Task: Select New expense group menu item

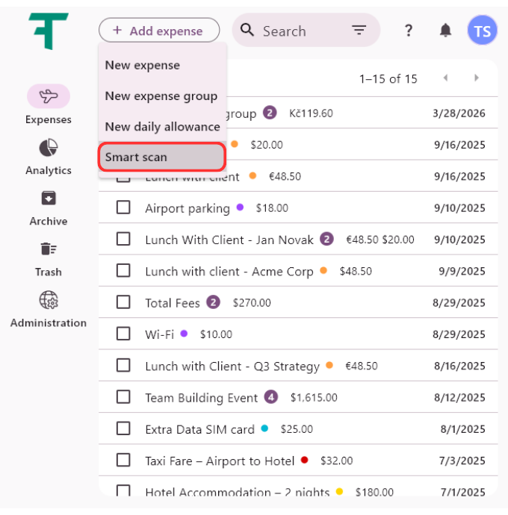Action: 161,96
